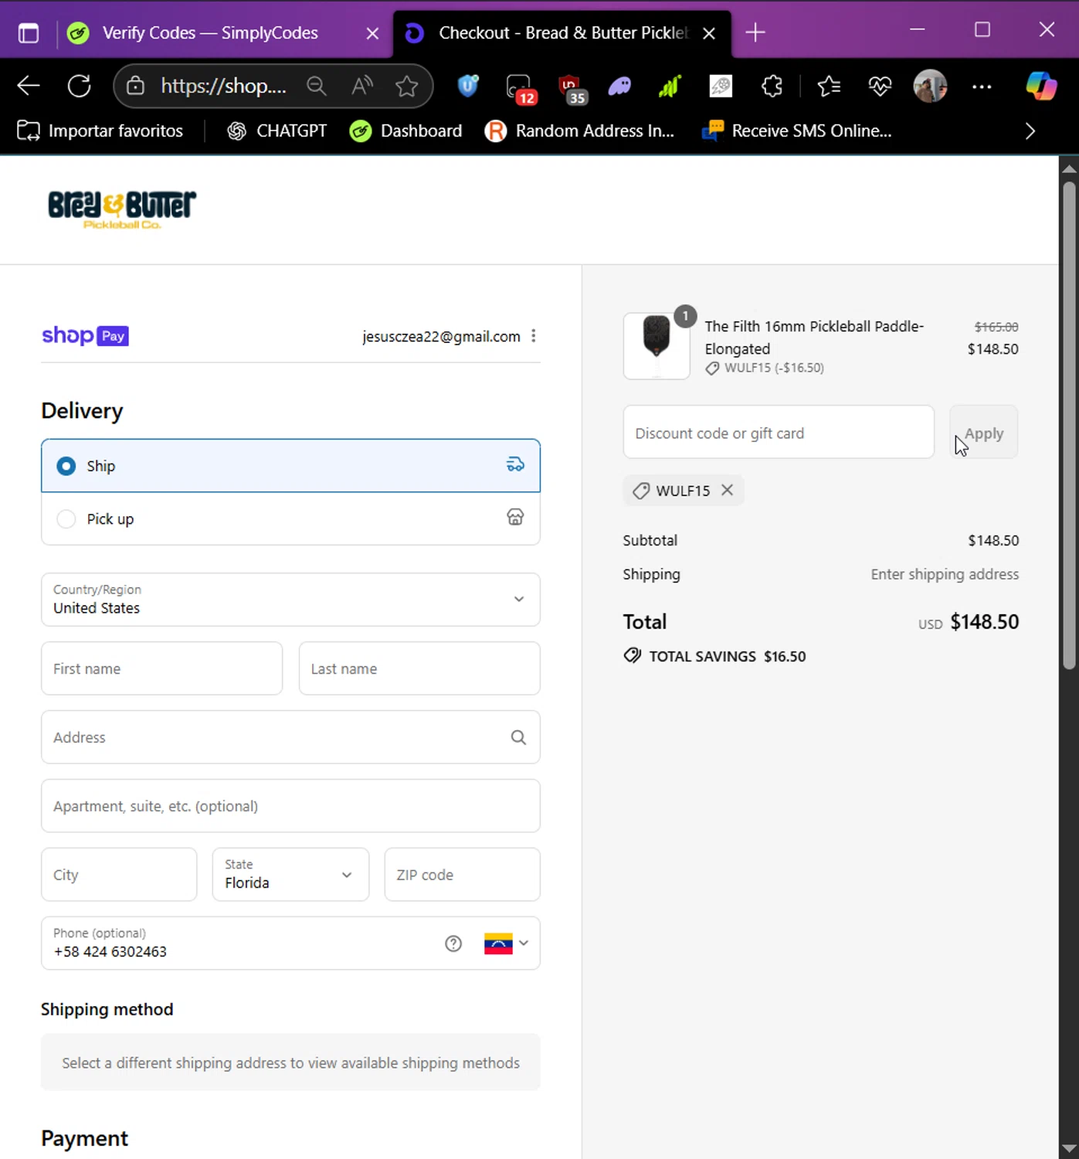This screenshot has height=1159, width=1079.
Task: Click the search icon in Address field
Action: point(518,738)
